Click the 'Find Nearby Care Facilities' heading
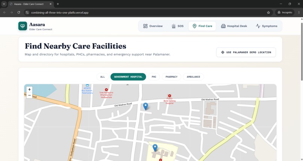Viewport: 303px width, 161px height. (76, 46)
